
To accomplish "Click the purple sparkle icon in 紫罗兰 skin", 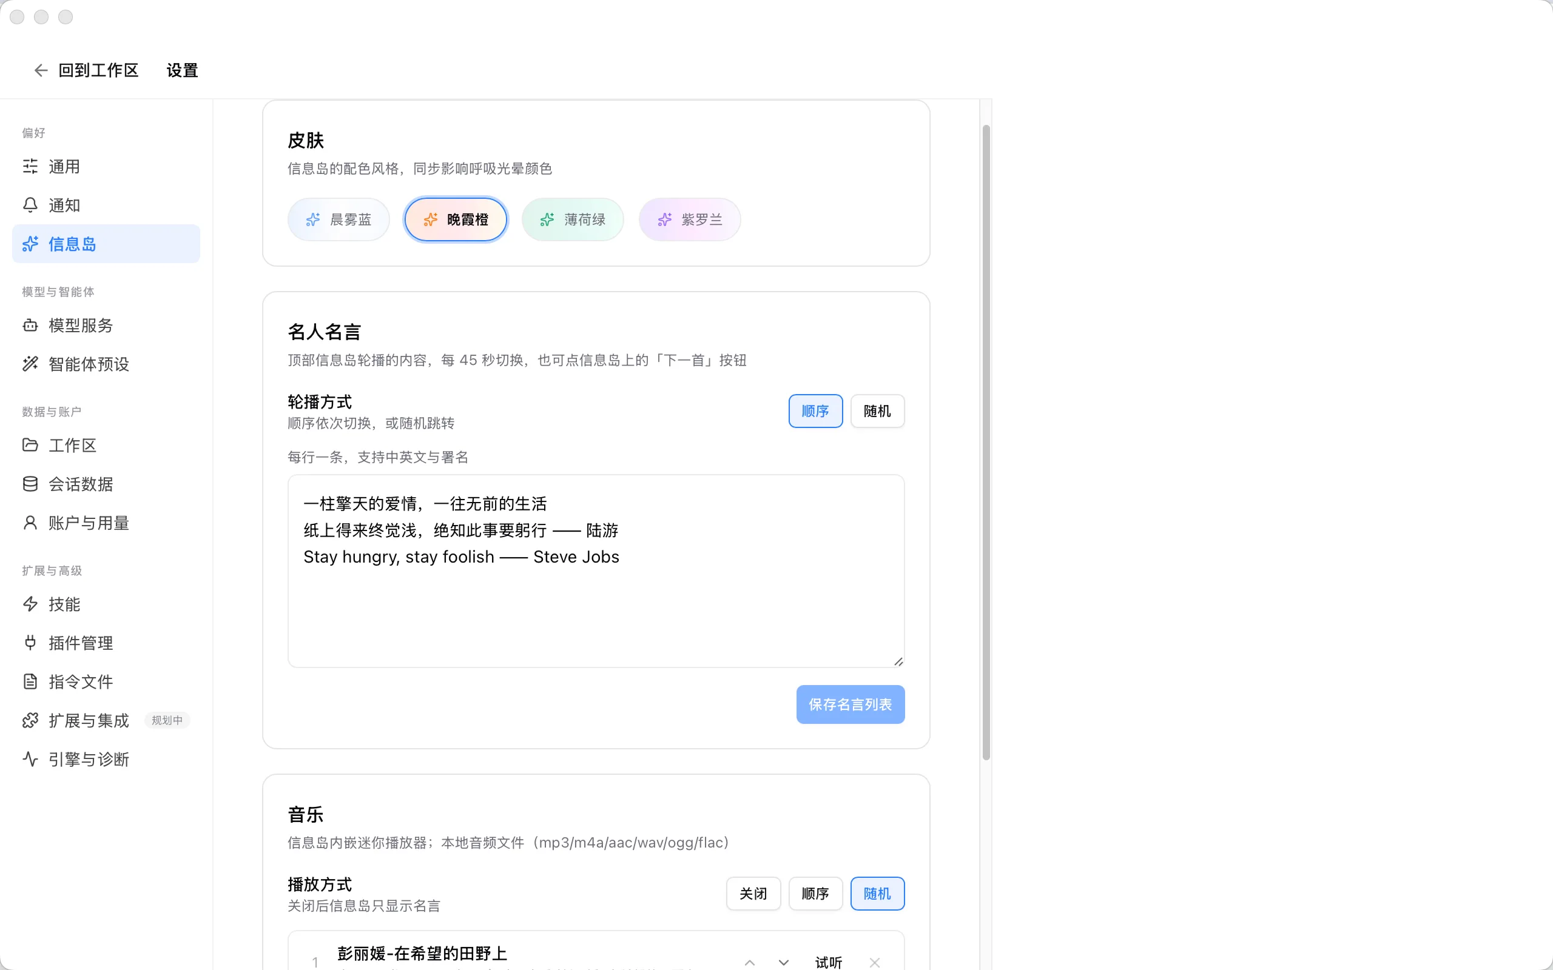I will (x=665, y=219).
